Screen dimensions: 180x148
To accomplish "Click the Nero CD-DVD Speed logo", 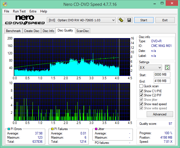I will click(25, 20).
